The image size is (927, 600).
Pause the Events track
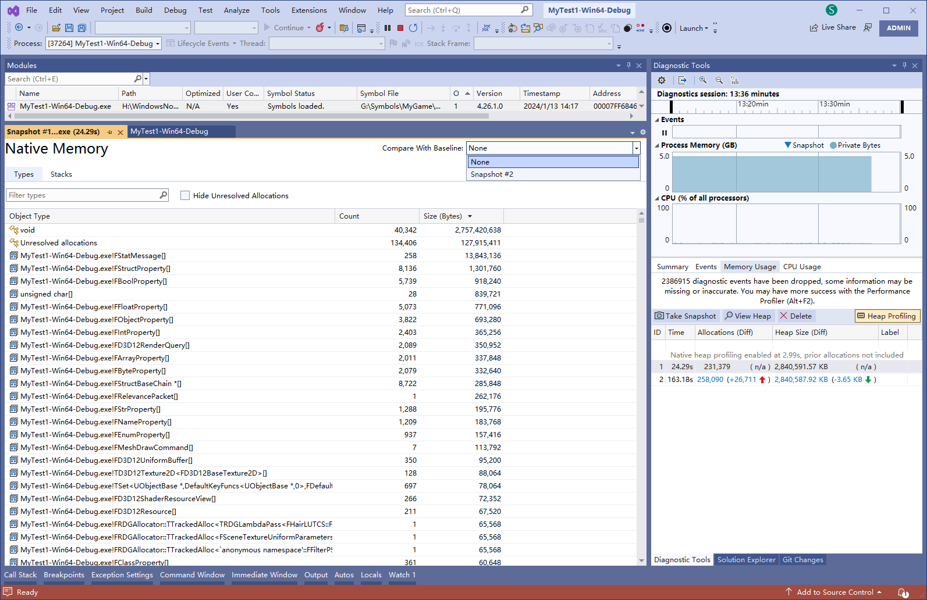coord(664,133)
